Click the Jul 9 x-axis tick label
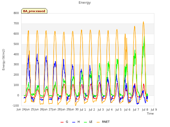Image resolution: width=170 pixels, height=127 pixels. coord(154,110)
